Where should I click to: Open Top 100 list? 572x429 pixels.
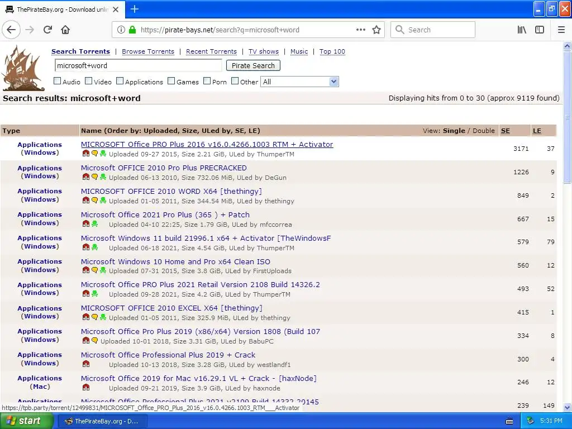click(332, 51)
